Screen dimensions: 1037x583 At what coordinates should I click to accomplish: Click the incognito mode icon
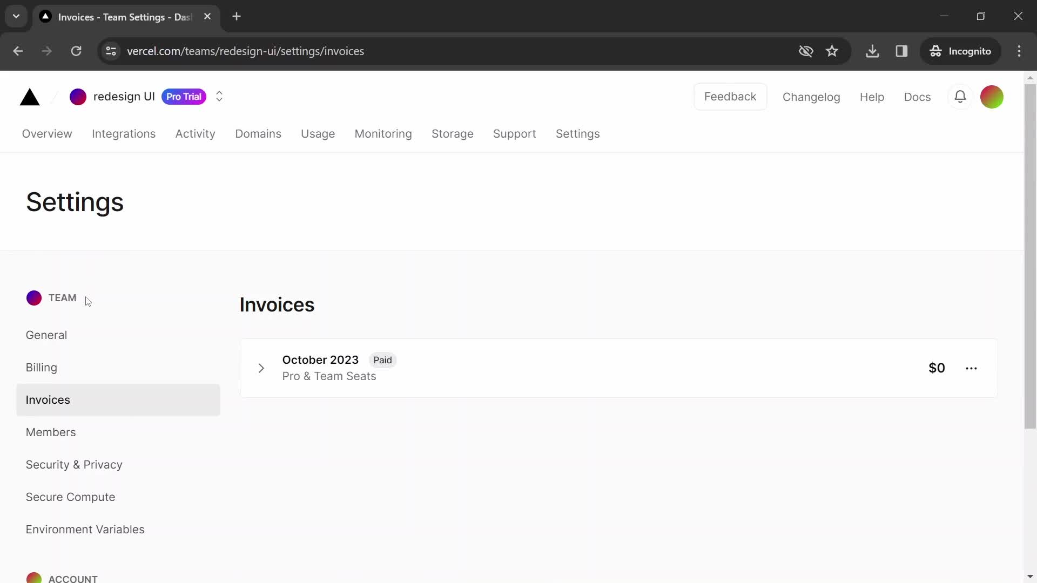[935, 51]
